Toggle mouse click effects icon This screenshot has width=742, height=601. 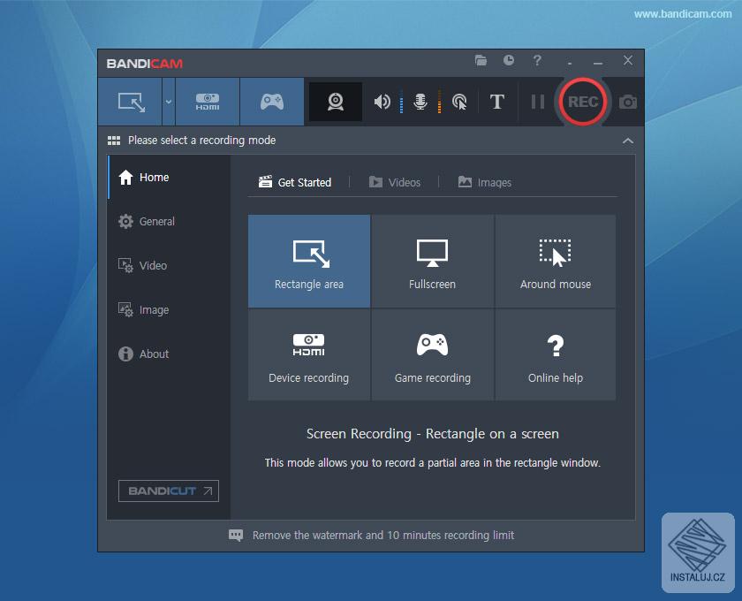pyautogui.click(x=459, y=102)
